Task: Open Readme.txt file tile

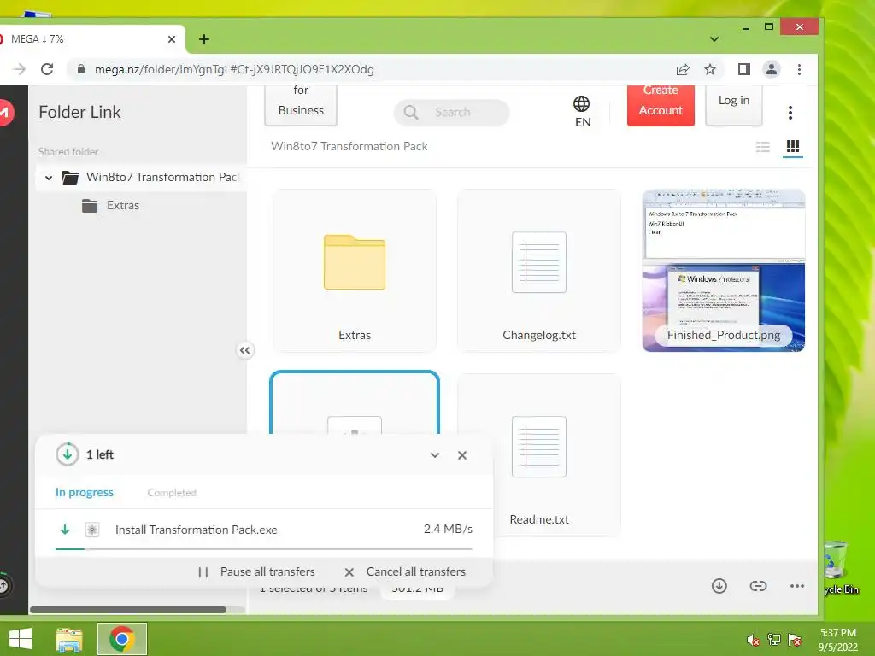Action: point(538,455)
